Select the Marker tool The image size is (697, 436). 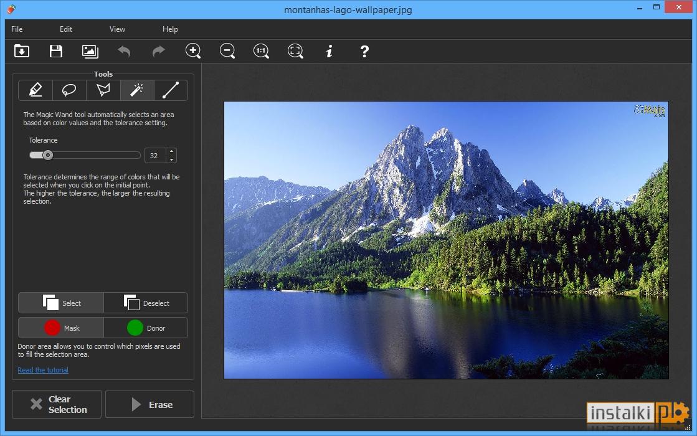click(36, 90)
